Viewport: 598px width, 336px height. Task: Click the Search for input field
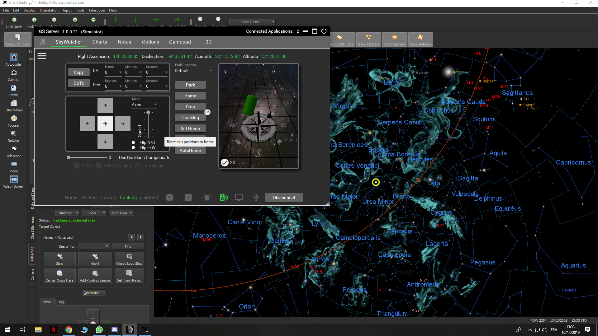click(x=91, y=246)
